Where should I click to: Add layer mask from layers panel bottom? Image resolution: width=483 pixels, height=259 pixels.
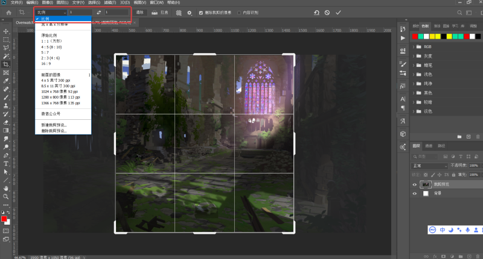point(443,256)
